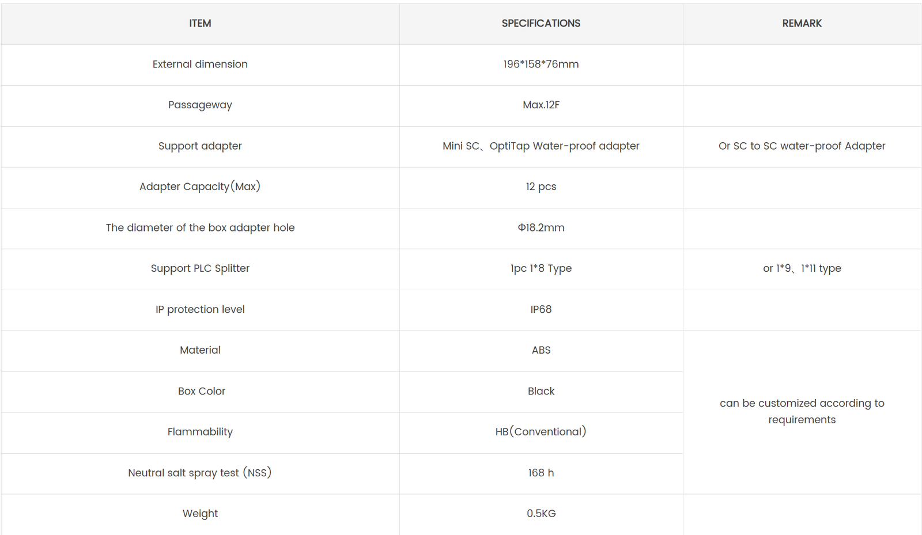Click the REMARK column header

click(802, 24)
